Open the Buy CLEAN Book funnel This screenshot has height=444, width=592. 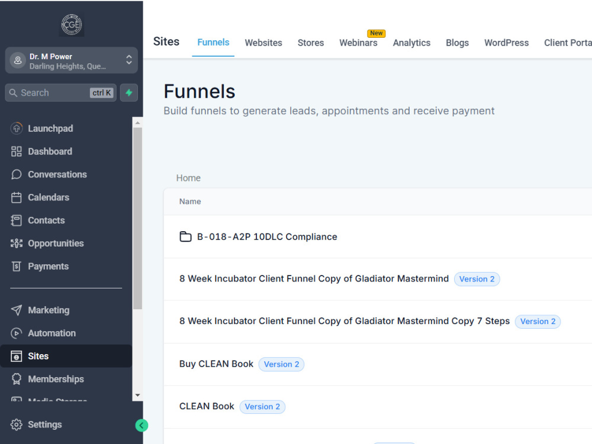click(216, 364)
